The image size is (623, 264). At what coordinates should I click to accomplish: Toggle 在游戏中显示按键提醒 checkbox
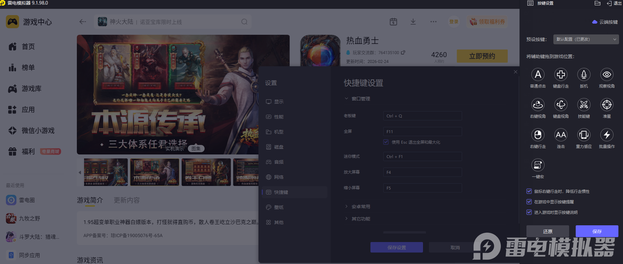[529, 202]
